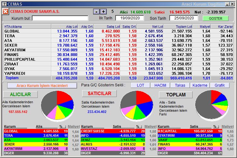Image resolution: width=237 pixels, height=158 pixels.
Task: Select blue INFO row with -4.655.510
Action: click(113, 135)
